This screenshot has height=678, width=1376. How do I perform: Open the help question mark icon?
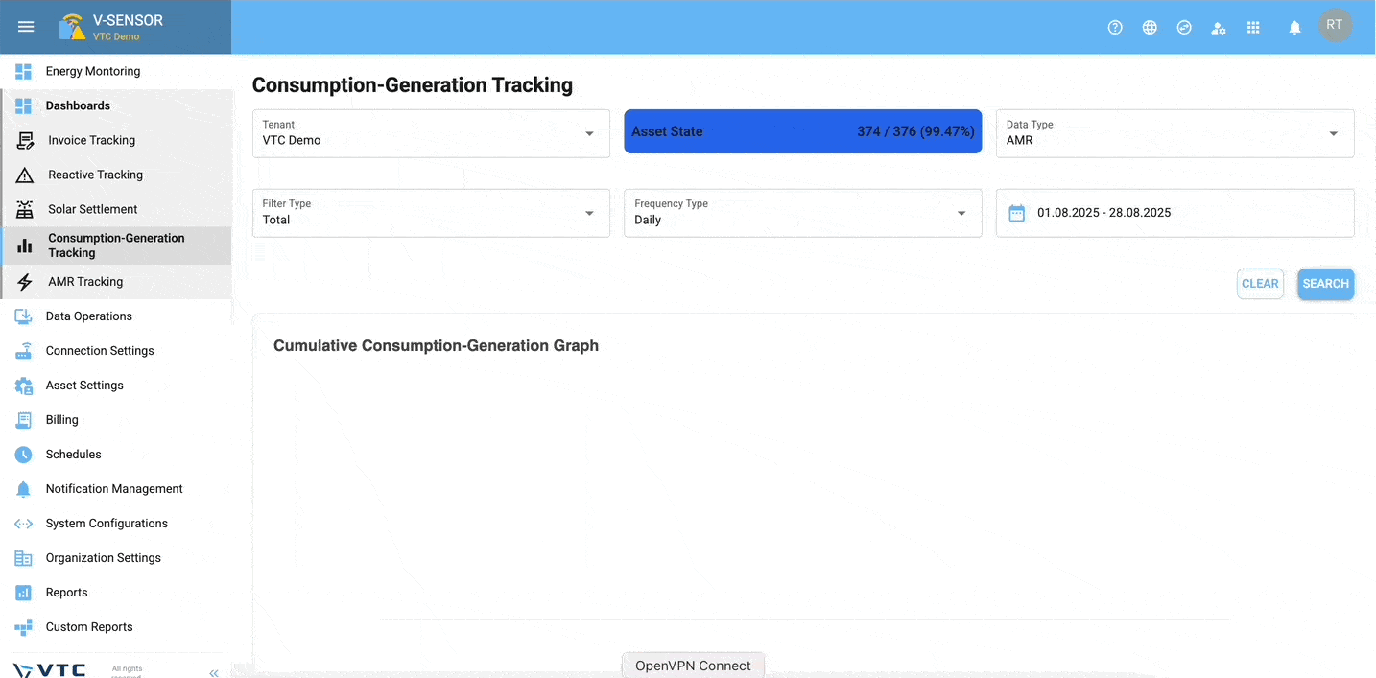coord(1115,28)
